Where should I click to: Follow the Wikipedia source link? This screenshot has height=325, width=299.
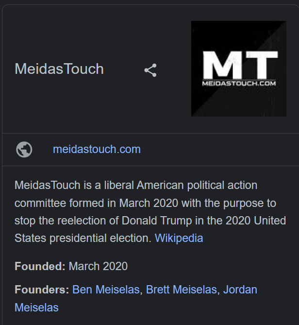pyautogui.click(x=179, y=238)
